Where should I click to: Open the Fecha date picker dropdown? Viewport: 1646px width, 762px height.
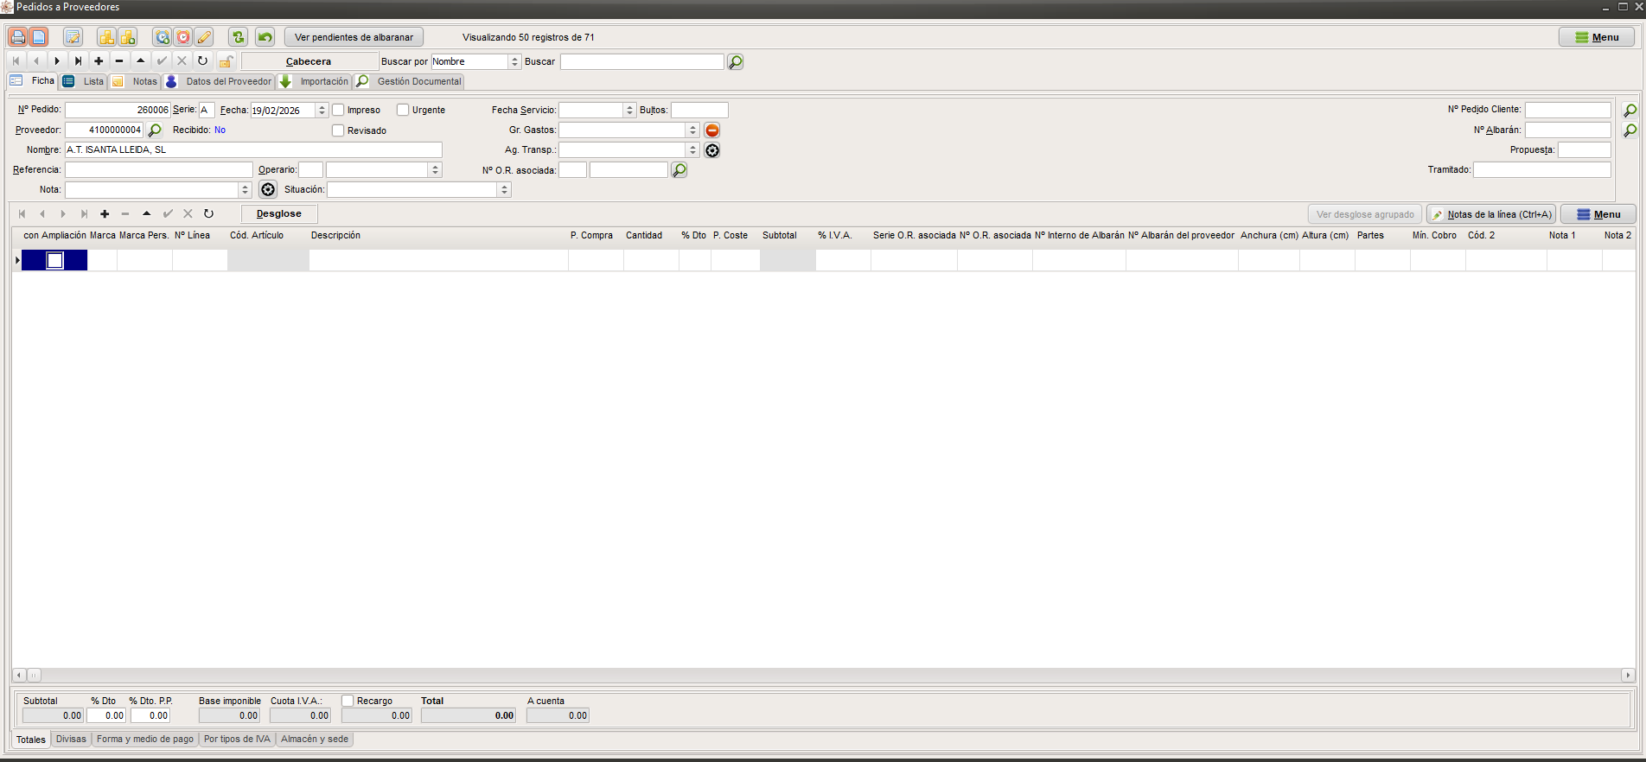(322, 111)
